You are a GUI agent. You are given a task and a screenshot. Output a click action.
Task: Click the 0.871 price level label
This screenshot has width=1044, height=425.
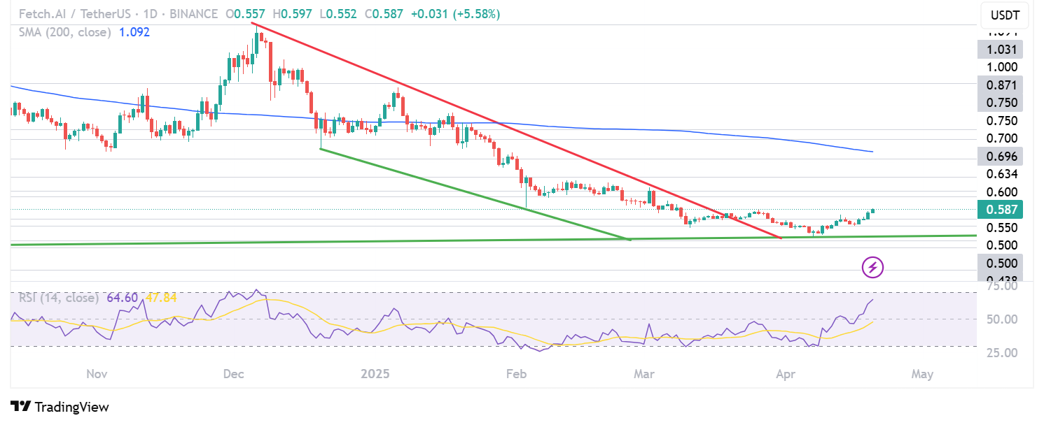coord(1002,85)
